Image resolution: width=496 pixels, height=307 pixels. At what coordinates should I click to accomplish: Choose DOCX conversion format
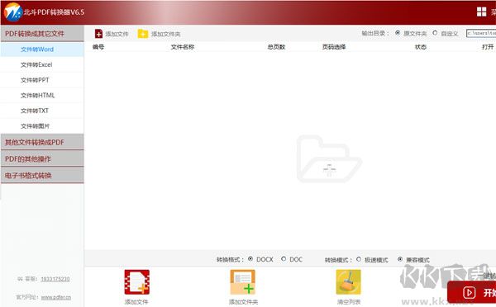coord(250,259)
